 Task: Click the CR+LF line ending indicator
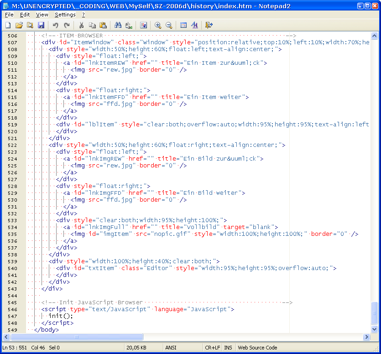coord(212,348)
